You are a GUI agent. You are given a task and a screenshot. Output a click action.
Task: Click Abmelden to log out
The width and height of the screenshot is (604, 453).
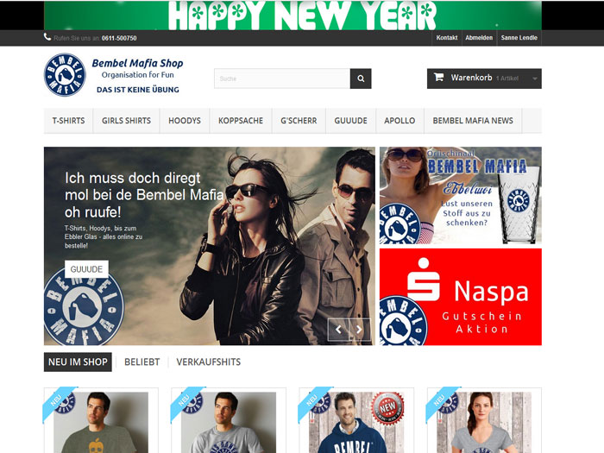tap(479, 38)
